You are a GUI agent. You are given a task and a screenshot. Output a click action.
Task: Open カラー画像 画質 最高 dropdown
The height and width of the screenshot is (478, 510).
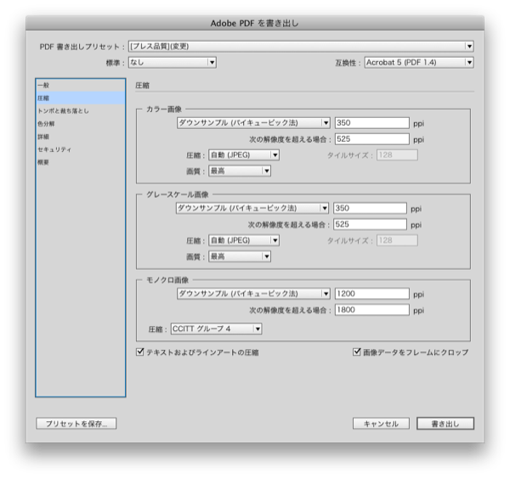pyautogui.click(x=240, y=171)
